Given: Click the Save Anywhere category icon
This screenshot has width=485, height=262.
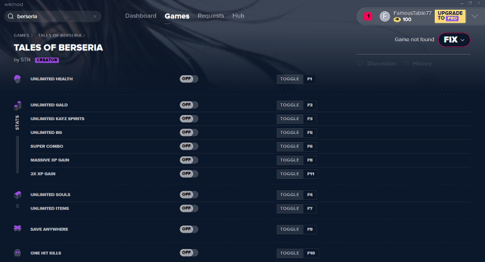Looking at the screenshot, I should (x=18, y=228).
